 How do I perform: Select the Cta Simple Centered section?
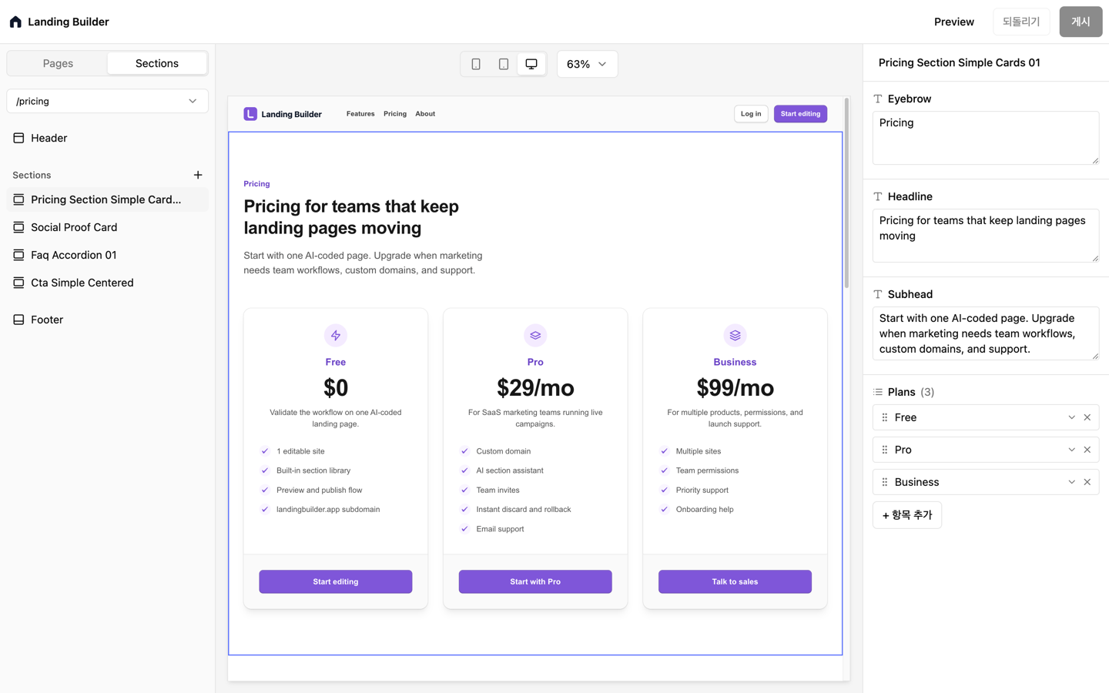click(108, 283)
